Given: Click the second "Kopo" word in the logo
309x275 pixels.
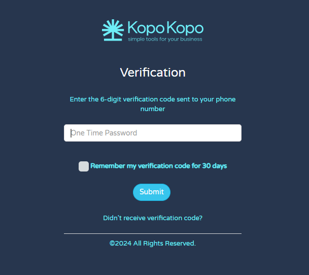Looking at the screenshot, I should point(185,27).
